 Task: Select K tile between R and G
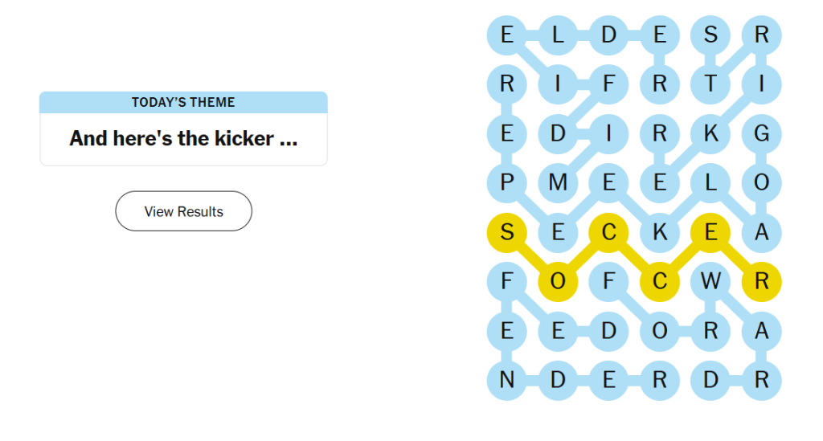tap(710, 133)
